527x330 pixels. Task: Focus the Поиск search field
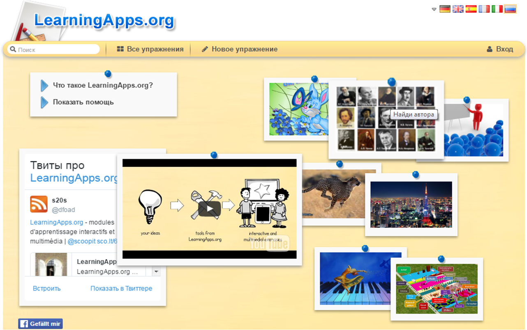point(53,50)
